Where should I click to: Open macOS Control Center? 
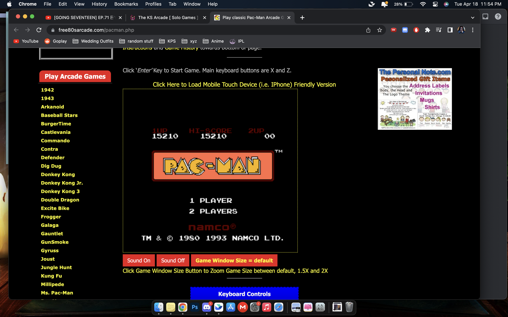tap(435, 4)
